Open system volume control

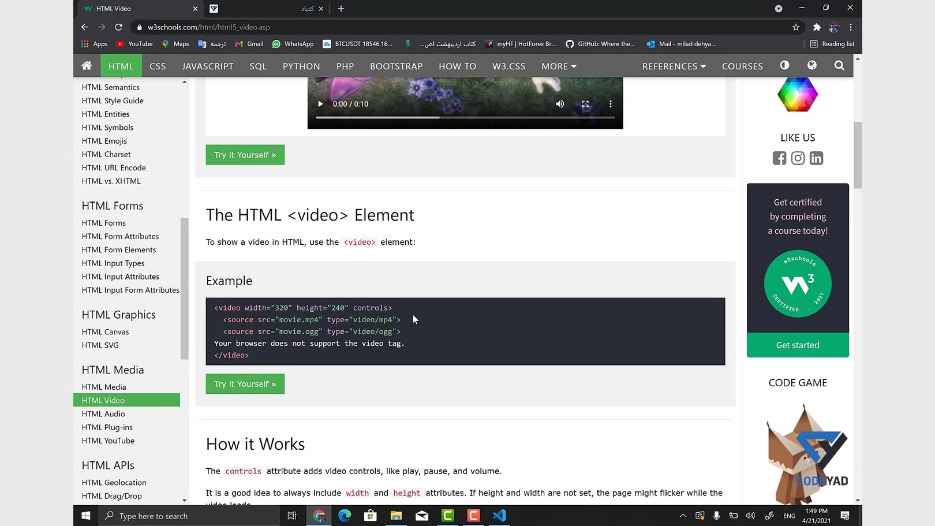point(750,516)
